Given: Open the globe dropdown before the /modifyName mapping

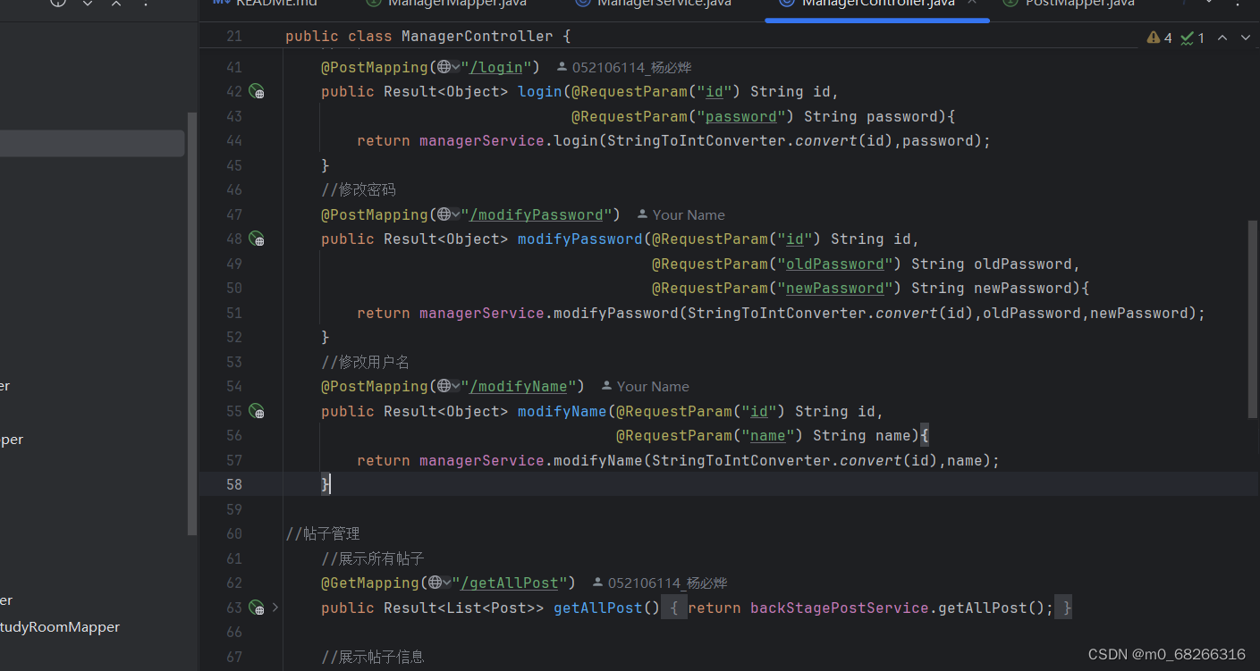Looking at the screenshot, I should click(x=449, y=386).
